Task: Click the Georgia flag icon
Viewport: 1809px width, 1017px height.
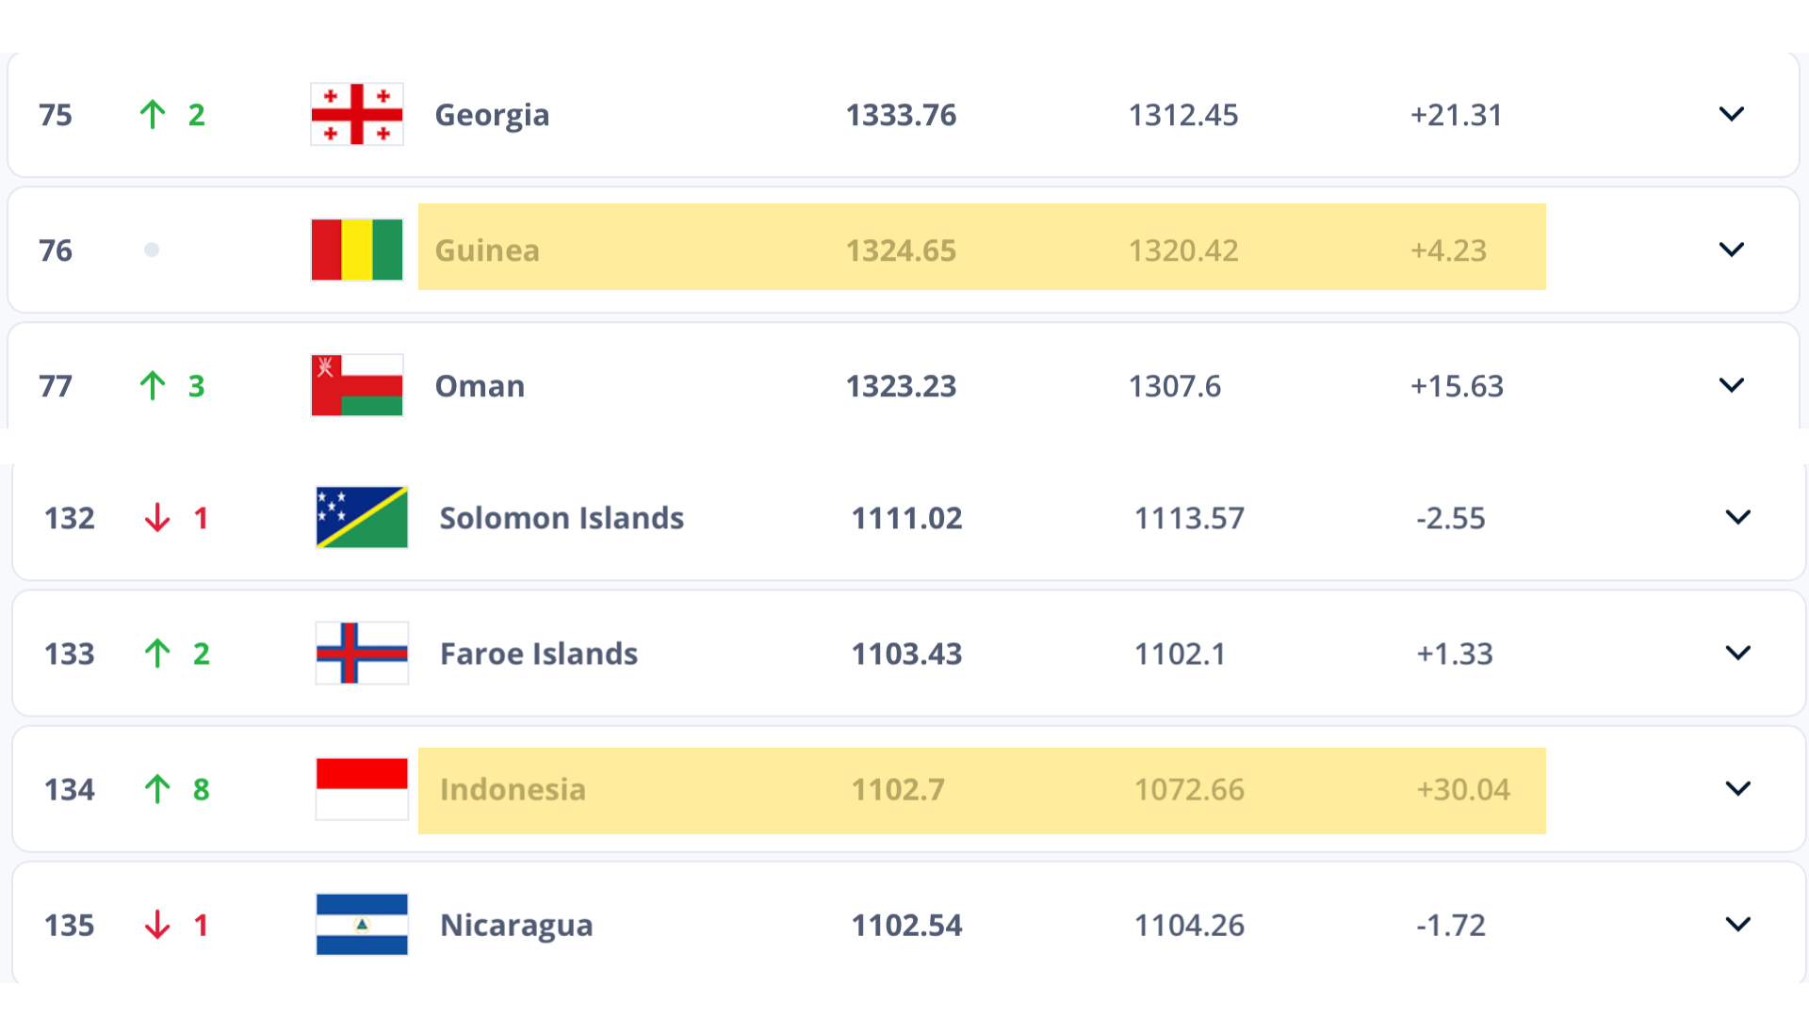Action: pos(356,114)
